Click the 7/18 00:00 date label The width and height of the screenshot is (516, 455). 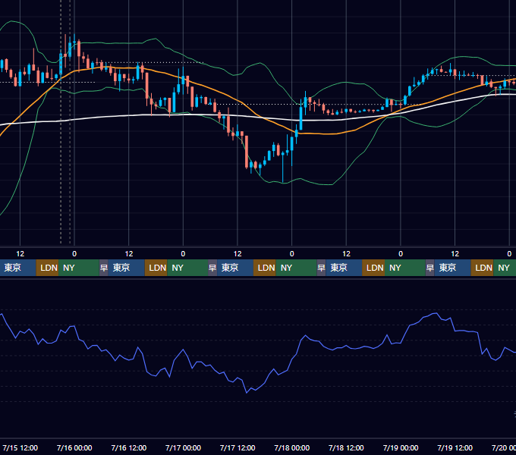click(x=292, y=447)
